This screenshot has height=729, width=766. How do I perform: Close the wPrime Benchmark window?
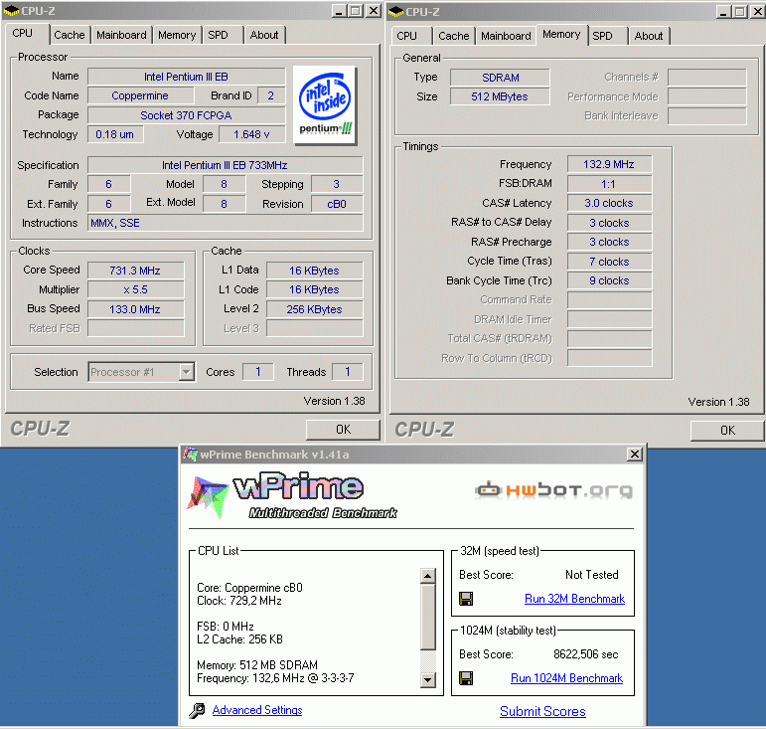coord(634,455)
